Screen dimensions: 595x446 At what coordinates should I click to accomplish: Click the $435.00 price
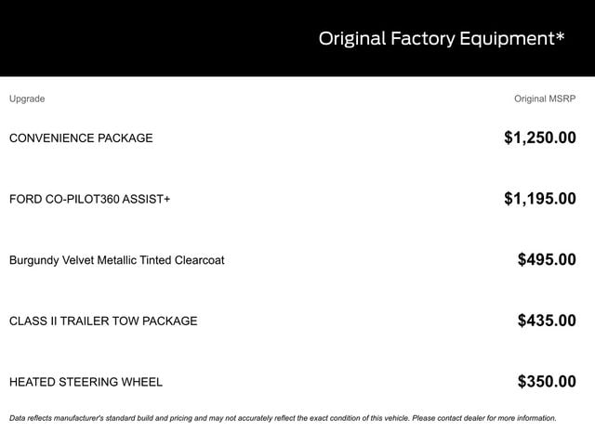[x=547, y=321]
